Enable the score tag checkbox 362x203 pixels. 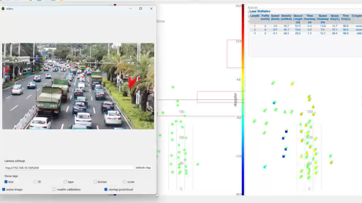click(125, 182)
